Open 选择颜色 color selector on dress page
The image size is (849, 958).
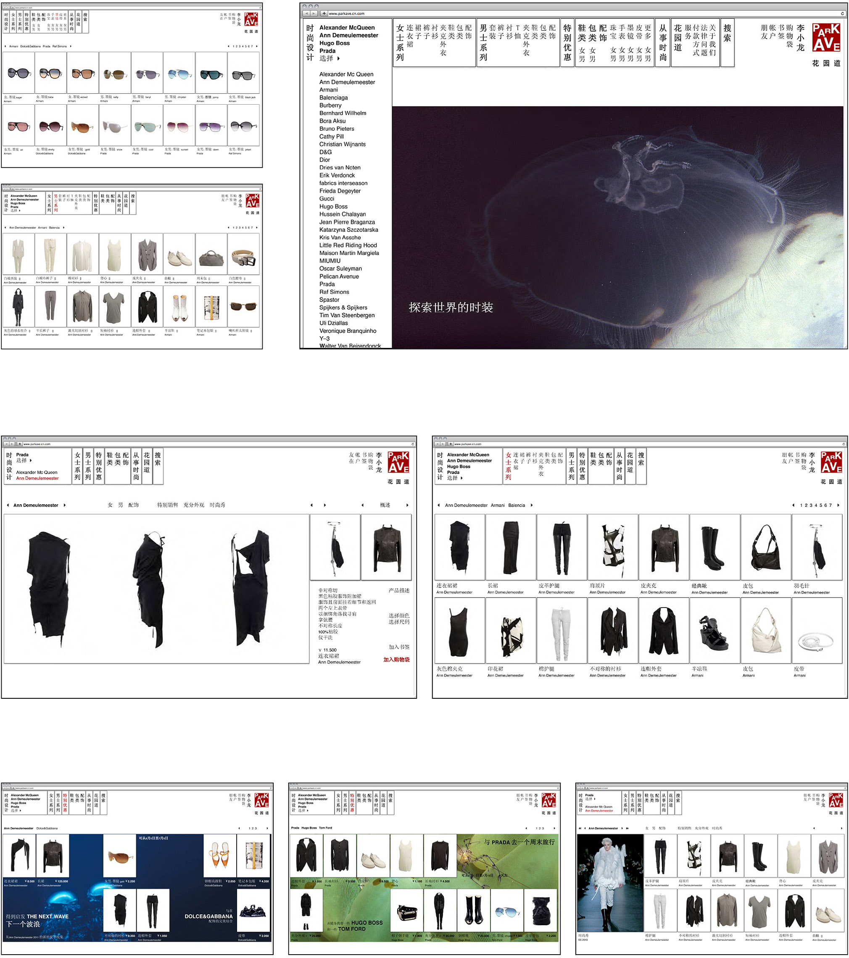coord(398,616)
